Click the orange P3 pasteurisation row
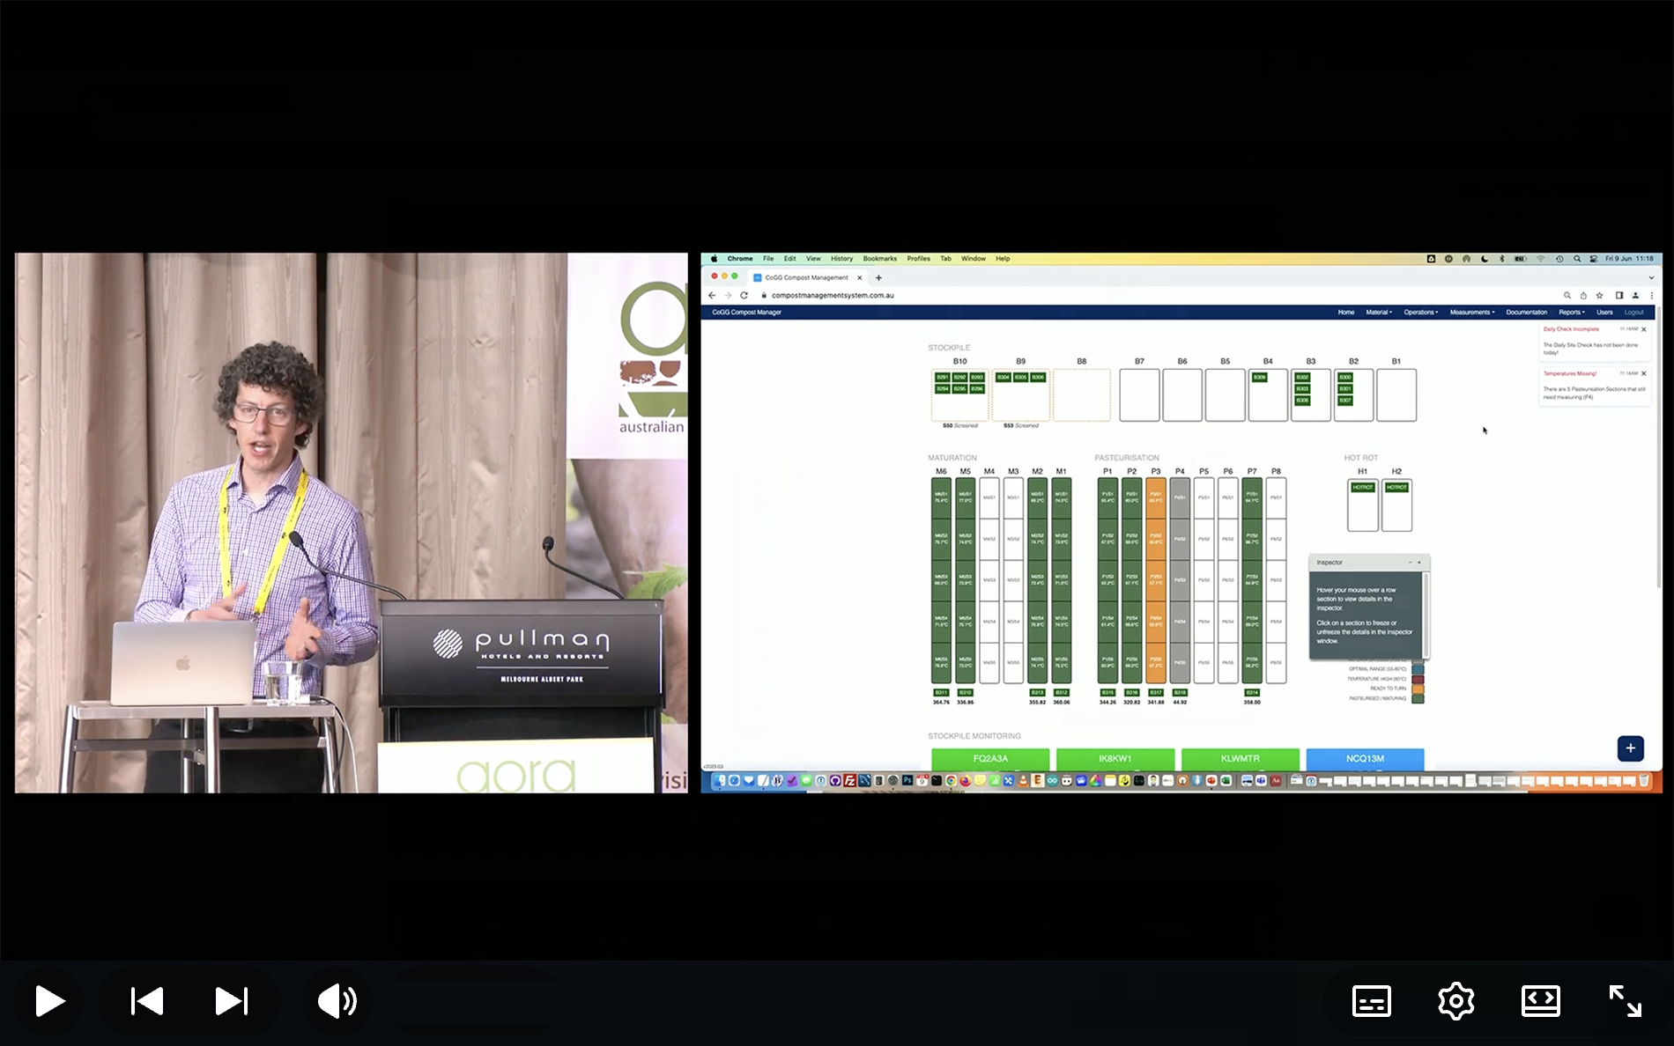The image size is (1674, 1046). coord(1156,580)
